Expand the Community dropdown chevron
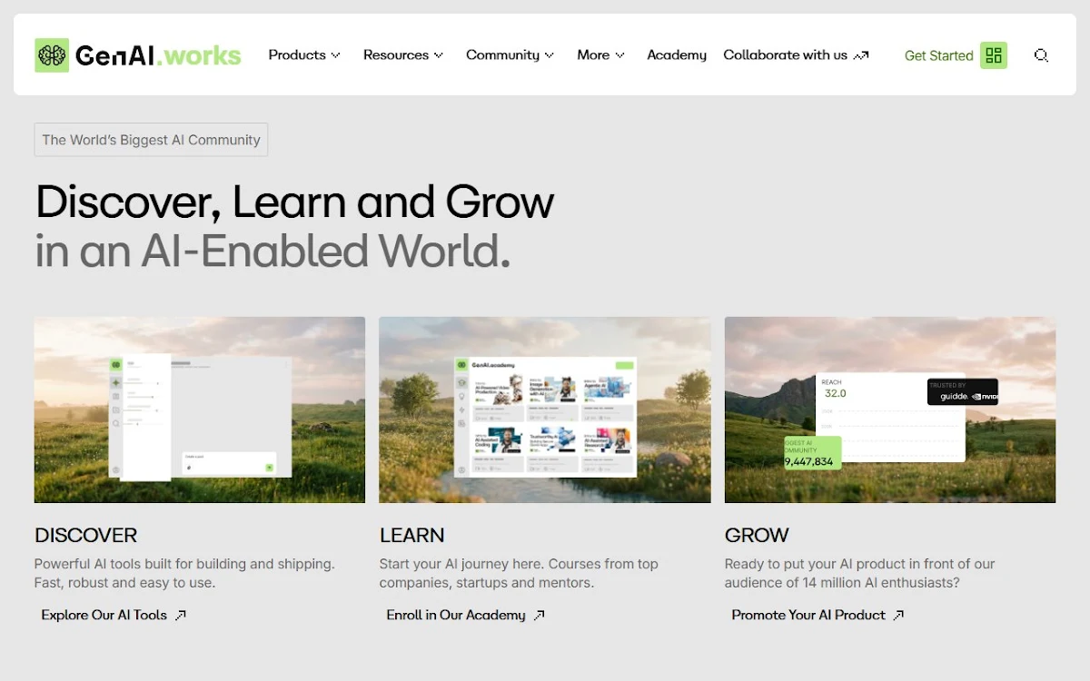Viewport: 1090px width, 681px height. coord(549,55)
